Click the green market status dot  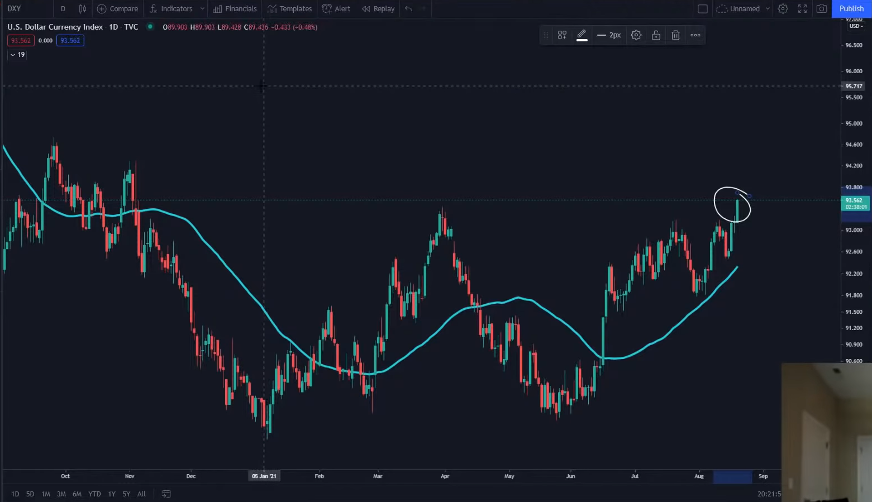point(150,26)
